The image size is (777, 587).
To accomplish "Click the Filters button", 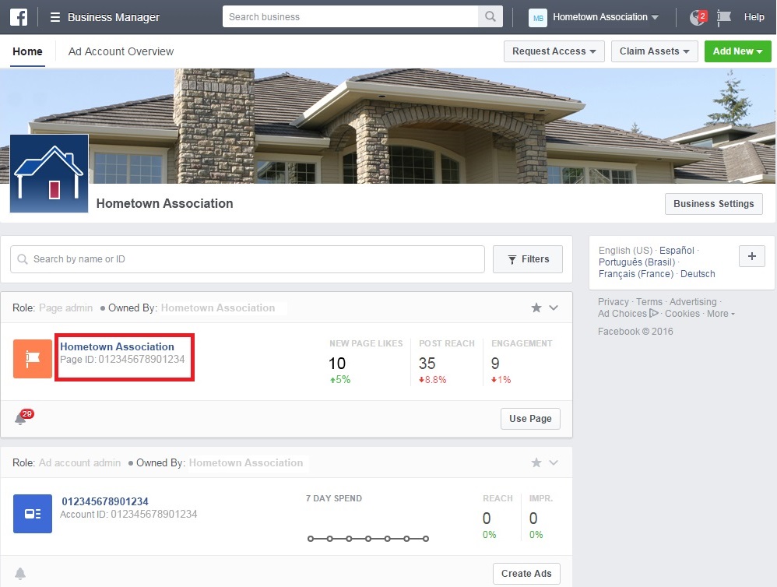I will tap(528, 259).
